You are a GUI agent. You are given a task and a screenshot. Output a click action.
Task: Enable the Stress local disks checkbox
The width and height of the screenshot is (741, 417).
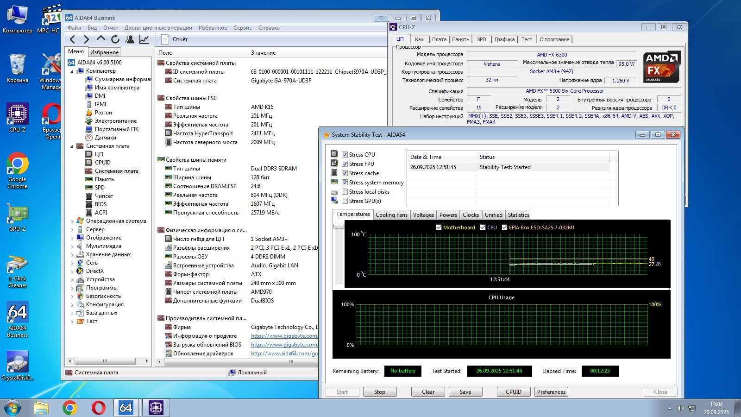pos(345,192)
